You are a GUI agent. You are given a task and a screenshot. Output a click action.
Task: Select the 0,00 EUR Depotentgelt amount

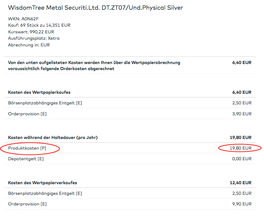242,159
